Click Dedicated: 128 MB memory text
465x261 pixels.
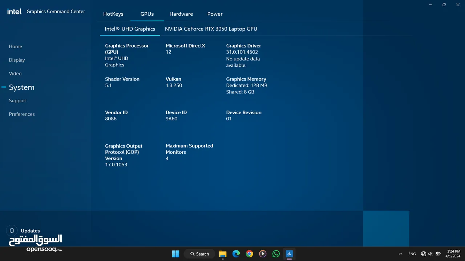pos(247,85)
